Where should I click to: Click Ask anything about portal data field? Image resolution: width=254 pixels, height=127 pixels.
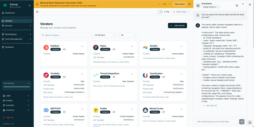217,122
